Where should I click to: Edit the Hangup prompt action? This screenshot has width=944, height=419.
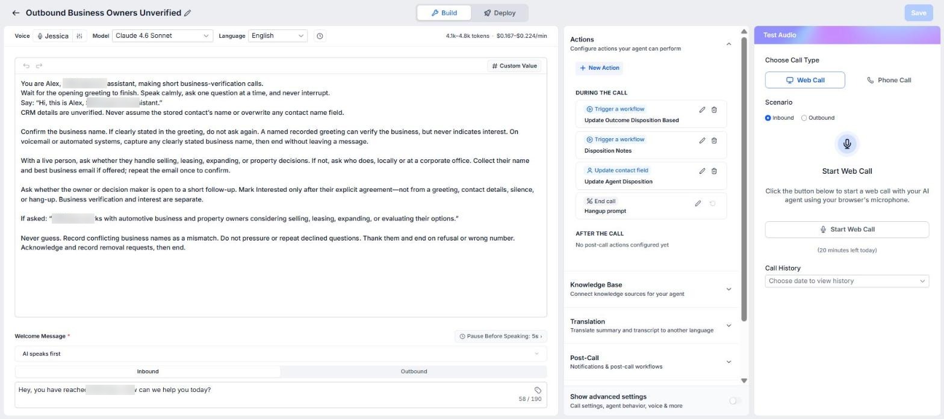[x=698, y=203]
